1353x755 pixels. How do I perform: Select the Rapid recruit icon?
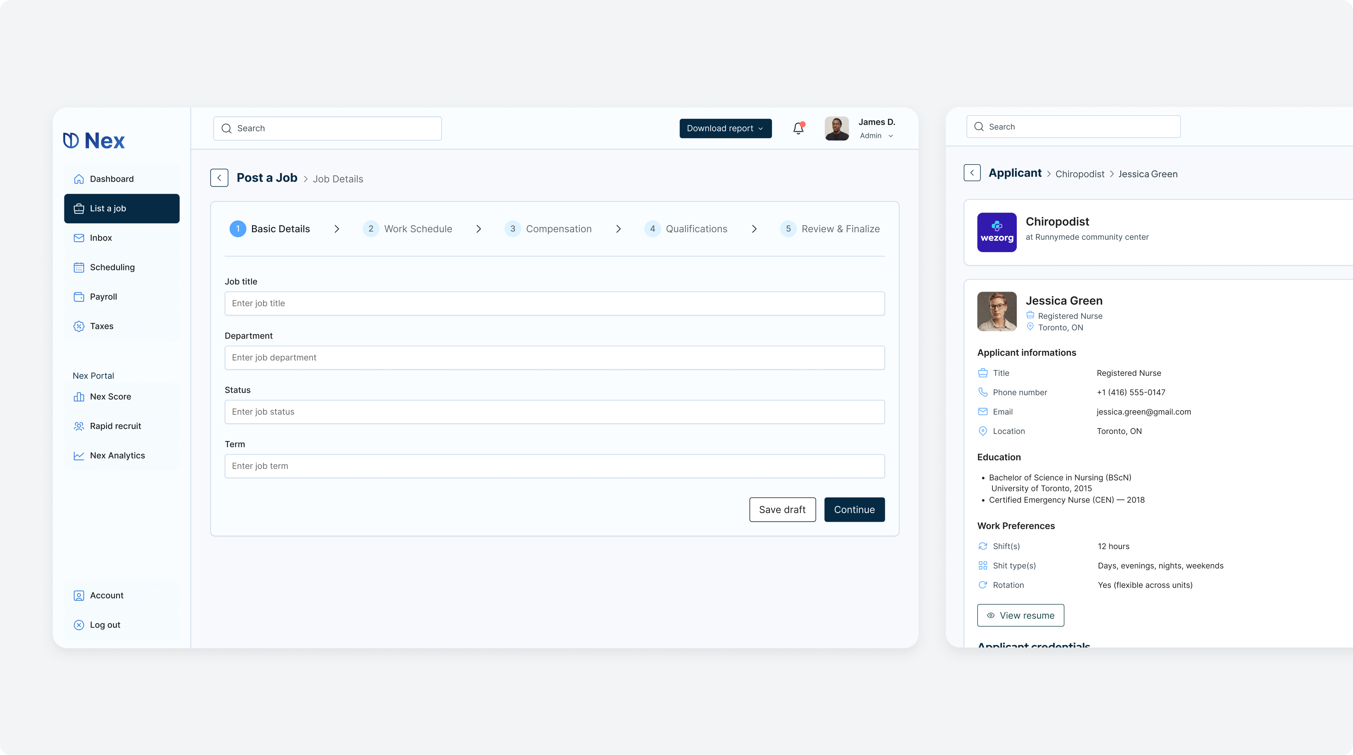click(79, 426)
